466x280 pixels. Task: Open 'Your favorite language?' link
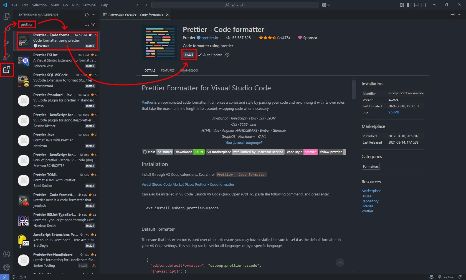pyautogui.click(x=244, y=142)
